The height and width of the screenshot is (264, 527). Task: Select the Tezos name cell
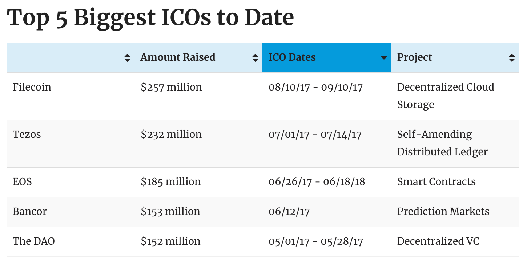[x=27, y=135]
